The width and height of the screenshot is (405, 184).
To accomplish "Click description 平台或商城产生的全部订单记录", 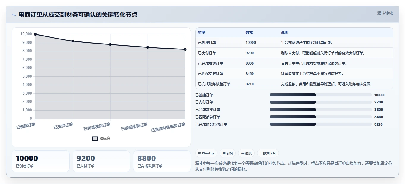I will (x=307, y=43).
